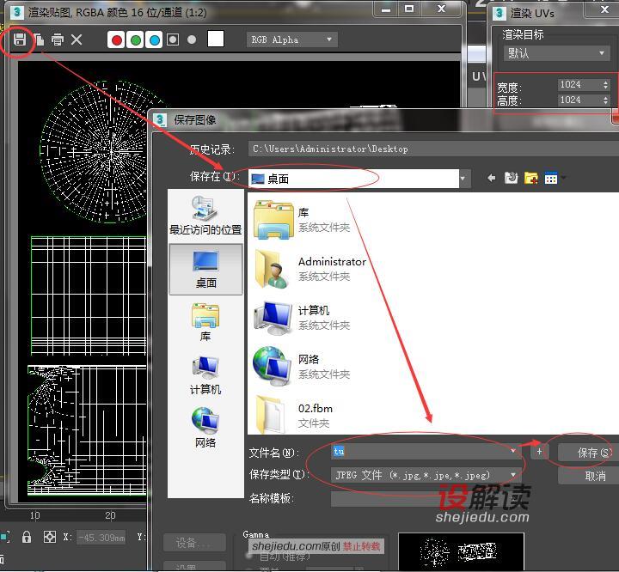619x572 pixels.
Task: Open the render target 默认 dropdown
Action: pyautogui.click(x=556, y=53)
